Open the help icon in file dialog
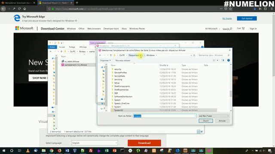Viewport: 275px width, 154px height. tap(229, 60)
